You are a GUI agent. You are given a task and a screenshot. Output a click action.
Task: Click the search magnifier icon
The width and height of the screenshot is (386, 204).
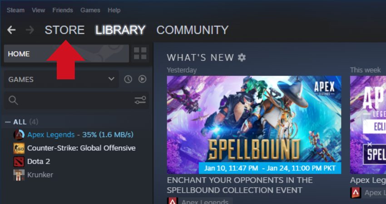[x=13, y=100]
